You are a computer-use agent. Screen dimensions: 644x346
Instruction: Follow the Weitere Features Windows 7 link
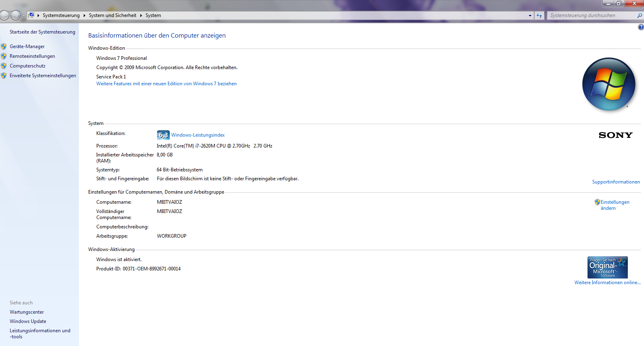coord(166,84)
